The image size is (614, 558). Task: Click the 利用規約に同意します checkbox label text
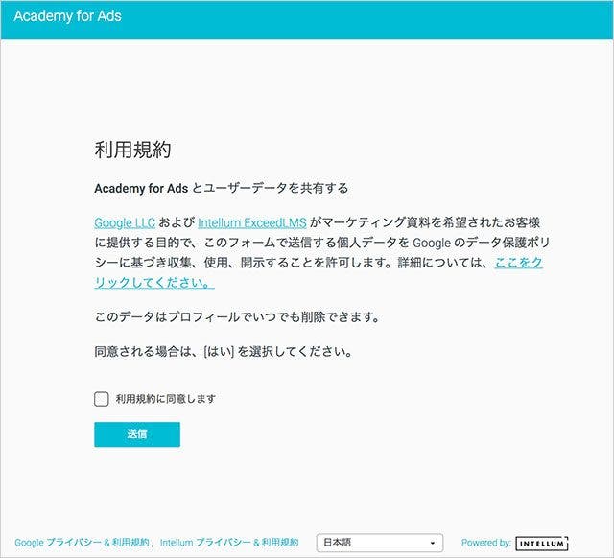click(x=166, y=399)
